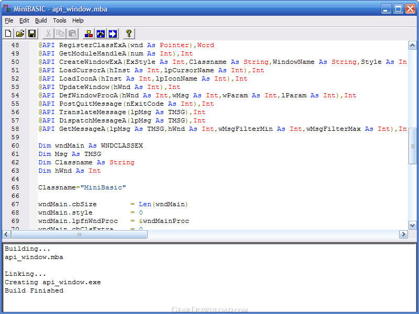Click the Cut scissors icon

(x=48, y=34)
